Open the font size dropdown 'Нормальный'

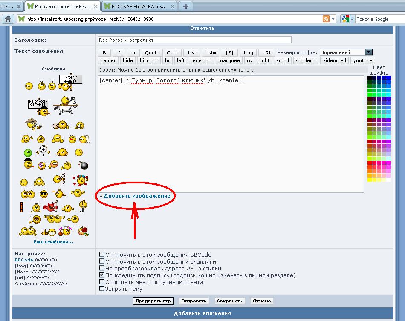click(346, 52)
